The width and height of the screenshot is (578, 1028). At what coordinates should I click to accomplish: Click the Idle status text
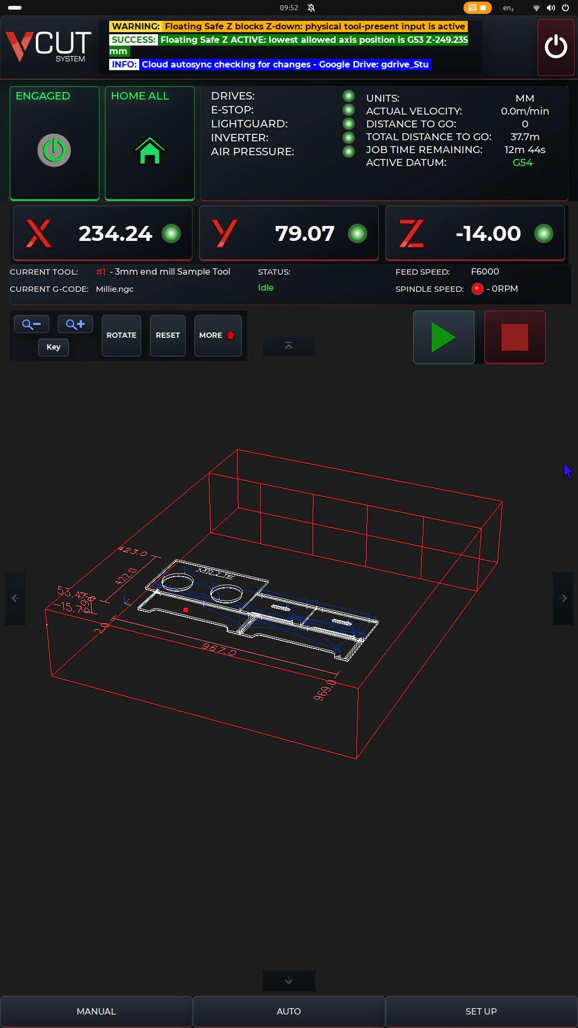coord(266,288)
